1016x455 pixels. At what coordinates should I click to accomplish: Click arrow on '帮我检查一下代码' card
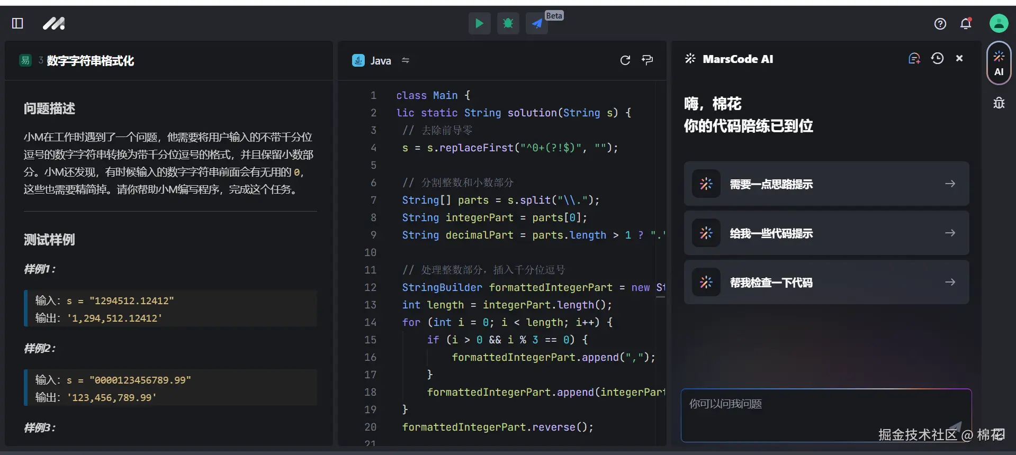(x=950, y=282)
